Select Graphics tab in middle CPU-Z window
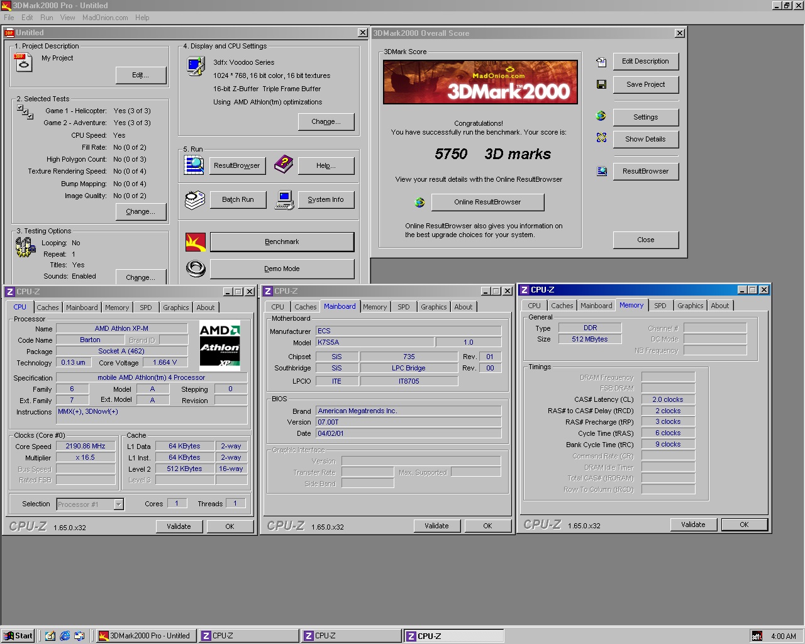This screenshot has height=644, width=805. click(x=434, y=307)
